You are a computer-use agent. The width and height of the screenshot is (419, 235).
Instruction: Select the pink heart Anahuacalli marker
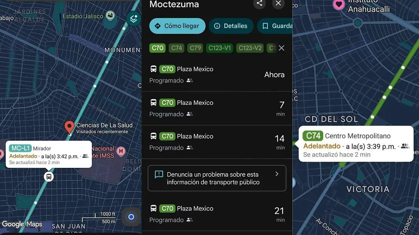click(338, 5)
